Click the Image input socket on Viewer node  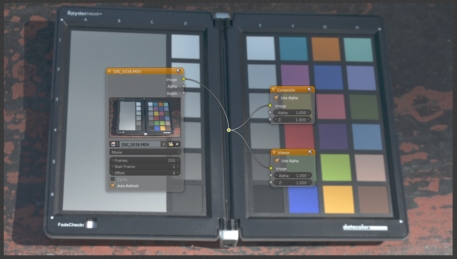tap(271, 168)
